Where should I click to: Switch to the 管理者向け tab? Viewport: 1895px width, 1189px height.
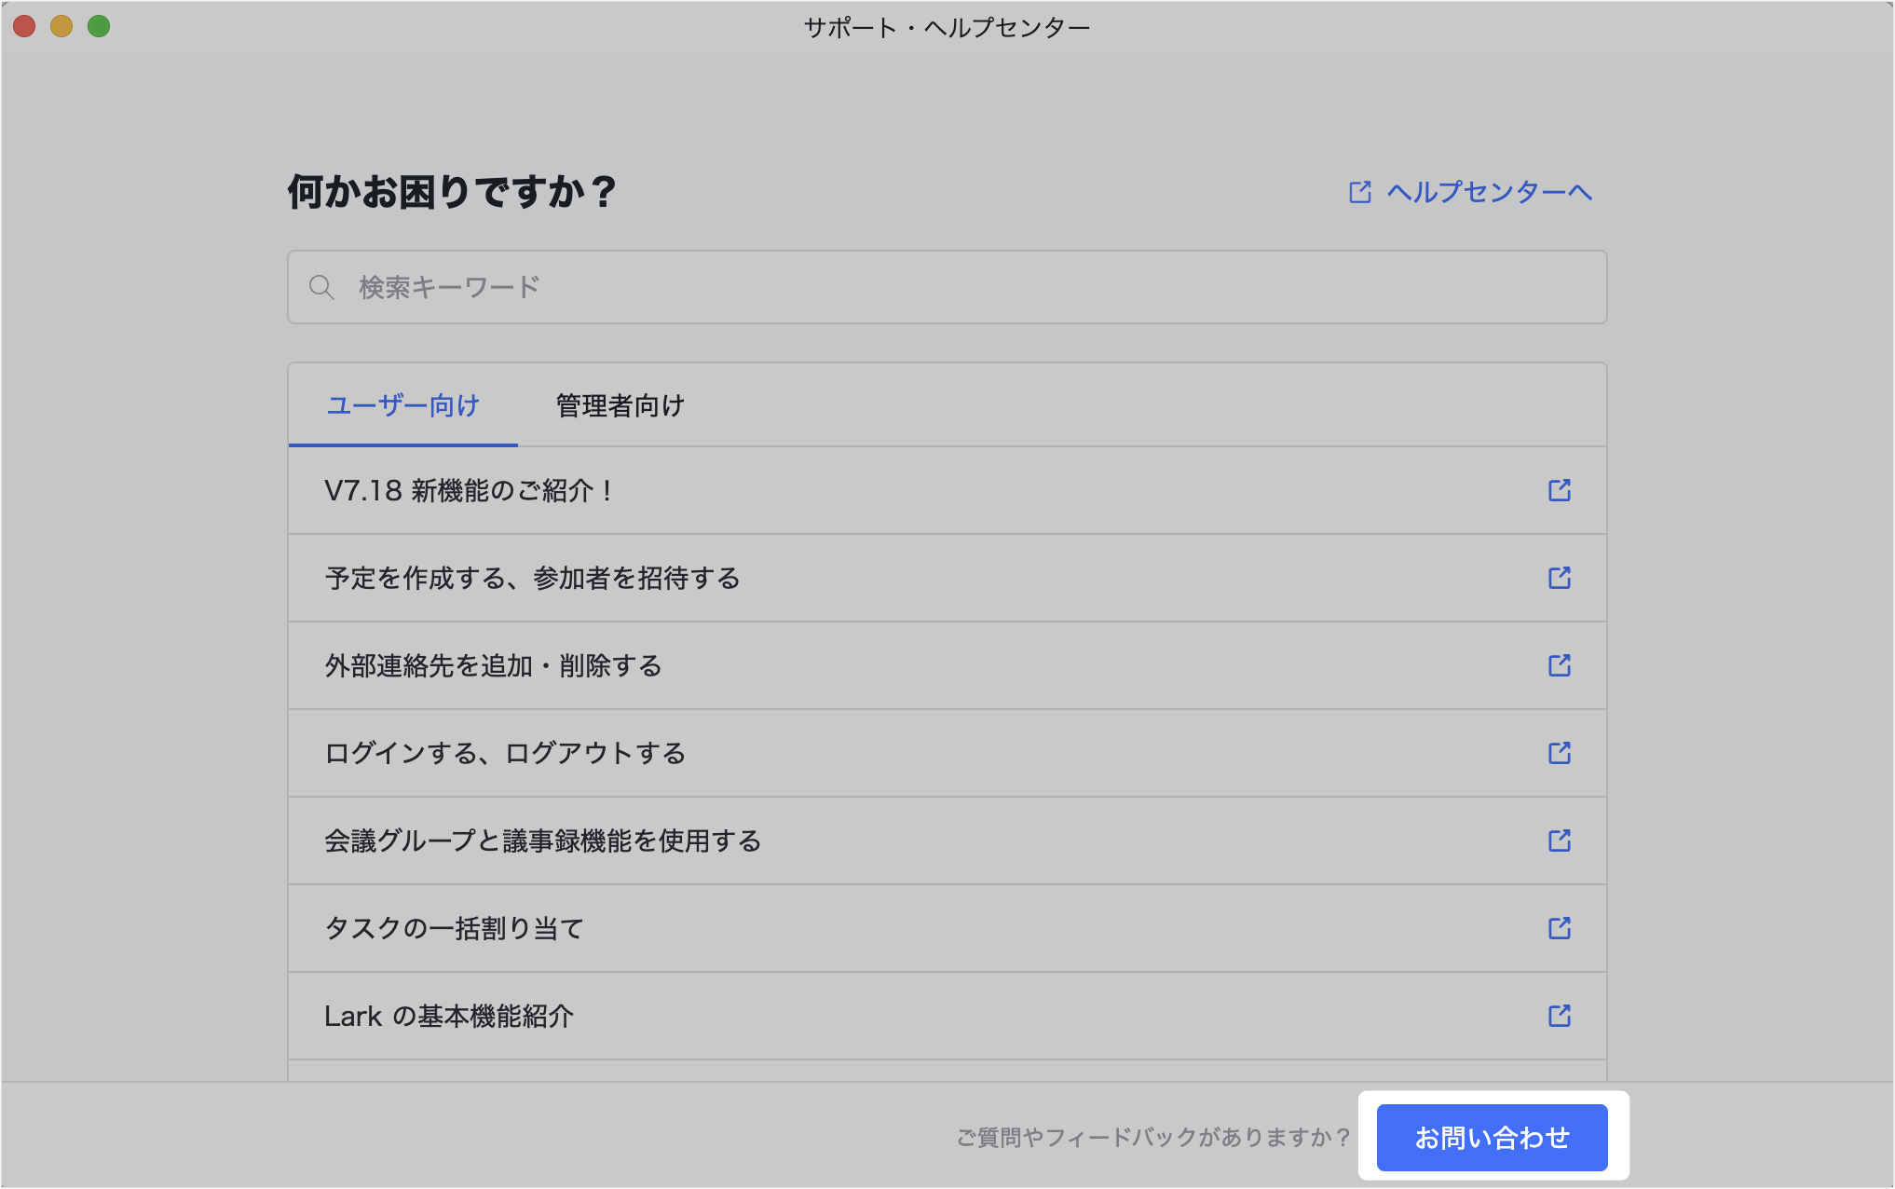pos(619,404)
